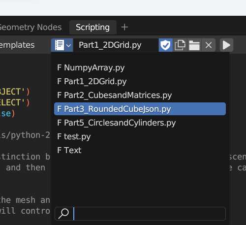The width and height of the screenshot is (246, 225).
Task: Collapse the text browse dropdown chevron
Action: 69,45
